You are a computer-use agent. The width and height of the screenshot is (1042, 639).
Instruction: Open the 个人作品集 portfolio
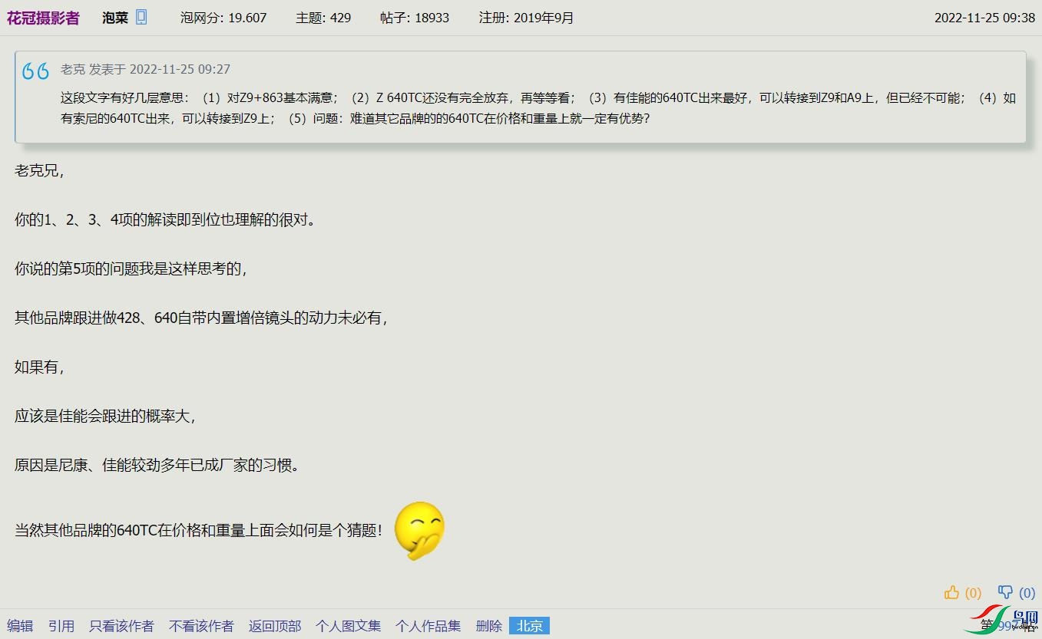coord(428,626)
